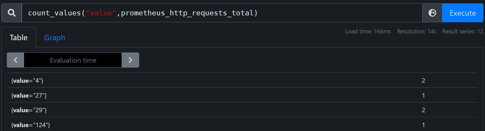Run the query with Execute

pos(463,13)
